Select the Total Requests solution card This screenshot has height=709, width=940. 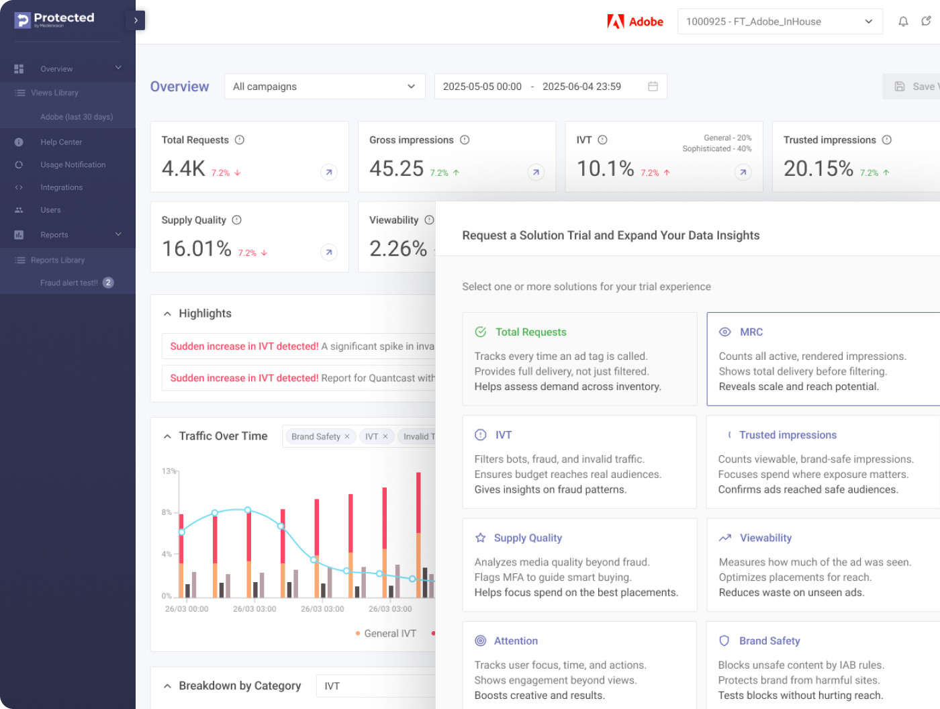click(x=579, y=359)
